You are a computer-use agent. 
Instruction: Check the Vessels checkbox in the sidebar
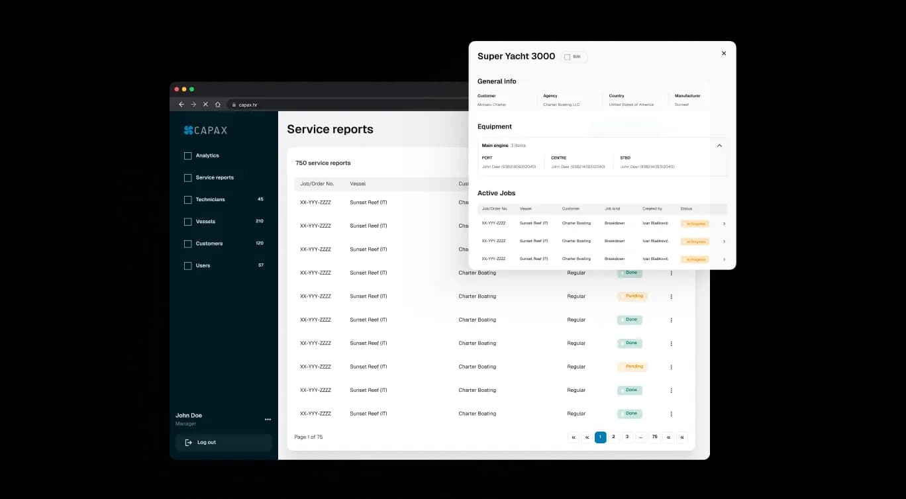pos(188,221)
